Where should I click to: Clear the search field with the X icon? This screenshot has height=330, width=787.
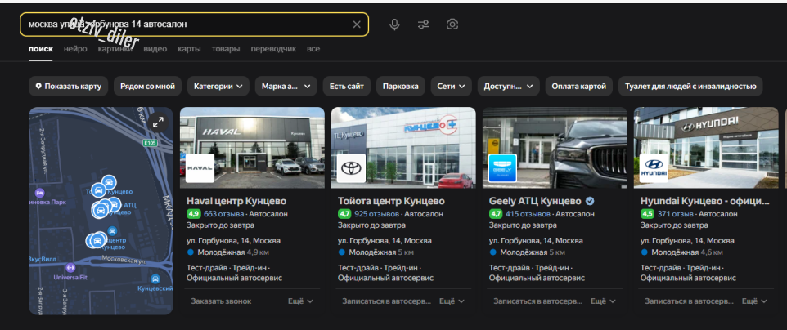(357, 25)
